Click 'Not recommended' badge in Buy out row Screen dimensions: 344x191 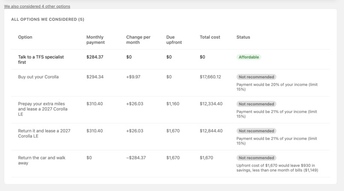256,77
